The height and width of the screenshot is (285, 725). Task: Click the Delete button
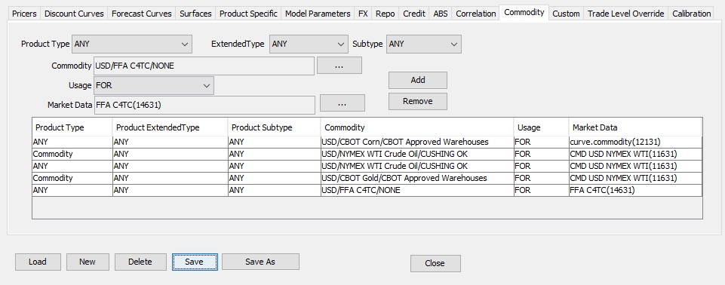pyautogui.click(x=140, y=262)
